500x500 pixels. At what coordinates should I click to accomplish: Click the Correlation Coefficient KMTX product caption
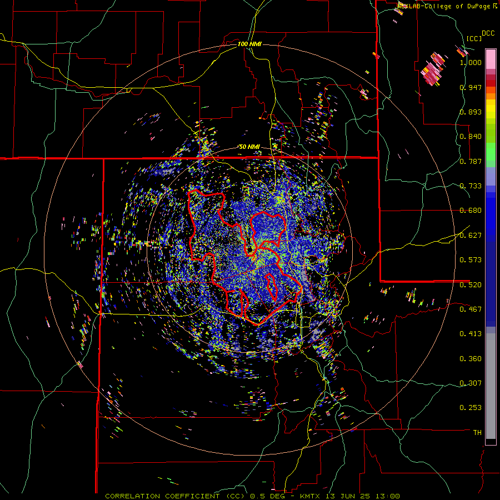tap(252, 496)
